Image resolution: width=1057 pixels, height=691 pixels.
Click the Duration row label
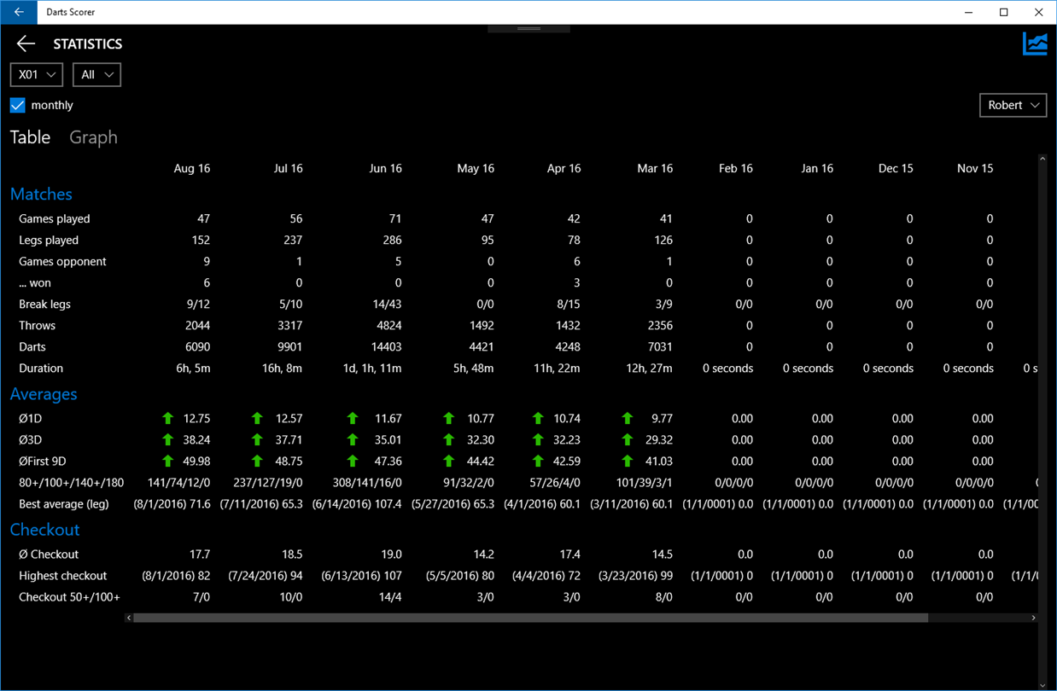tap(41, 369)
